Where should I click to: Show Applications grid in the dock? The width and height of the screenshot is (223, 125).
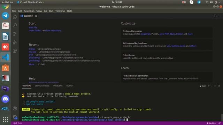click(x=5, y=120)
